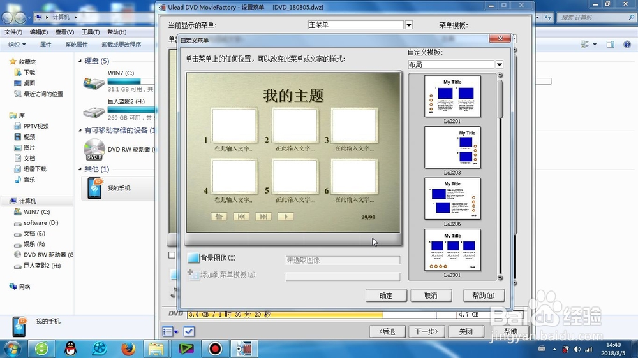
Task: Click 卸载或更改程序 in Explorer toolbar
Action: coord(121,45)
